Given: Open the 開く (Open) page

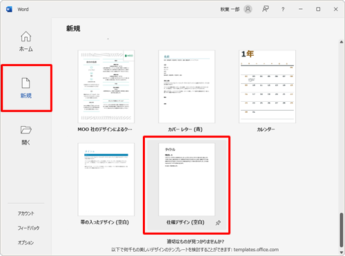Looking at the screenshot, I should point(26,136).
